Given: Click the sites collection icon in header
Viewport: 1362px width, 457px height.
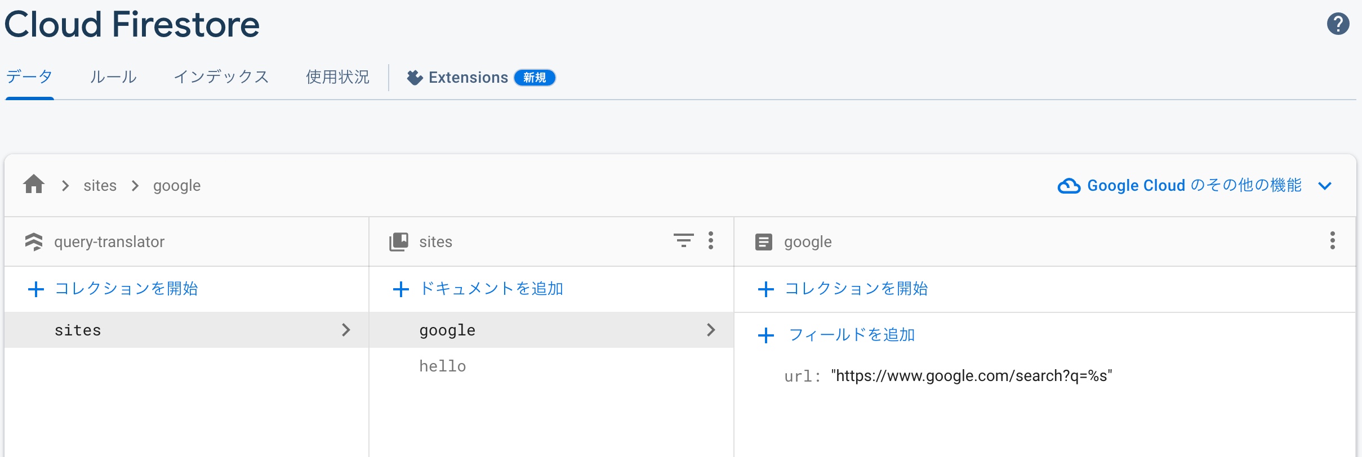Looking at the screenshot, I should click(399, 241).
